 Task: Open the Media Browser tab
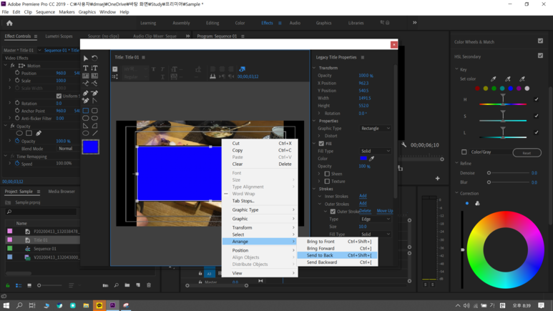pyautogui.click(x=62, y=192)
